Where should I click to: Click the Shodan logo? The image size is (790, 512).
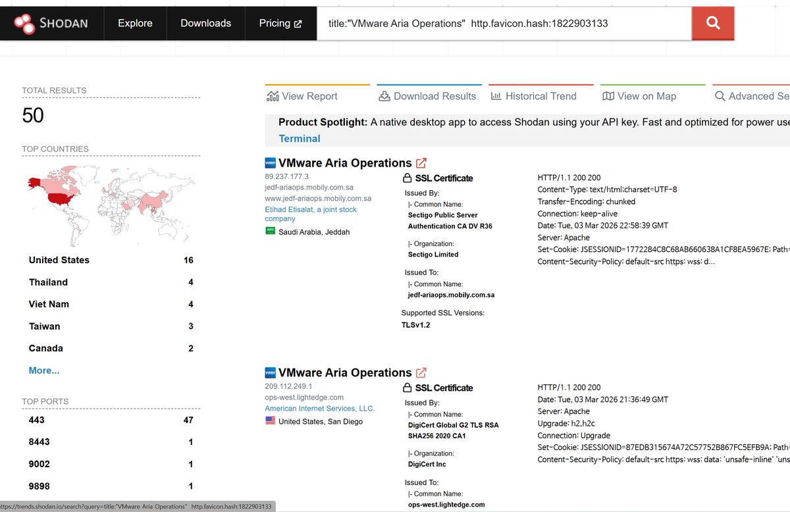(51, 24)
